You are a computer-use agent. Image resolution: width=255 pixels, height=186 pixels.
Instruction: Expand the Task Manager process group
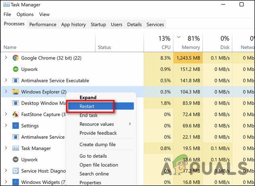click(x=6, y=148)
